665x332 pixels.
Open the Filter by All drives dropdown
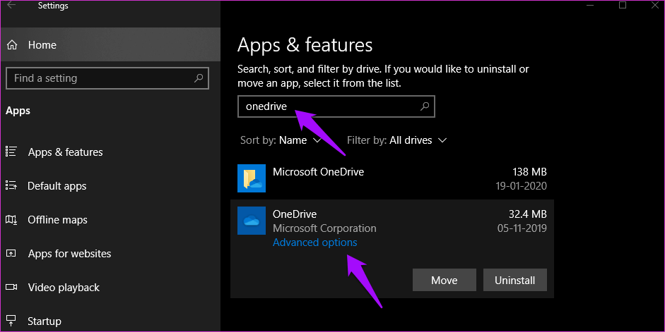click(396, 140)
